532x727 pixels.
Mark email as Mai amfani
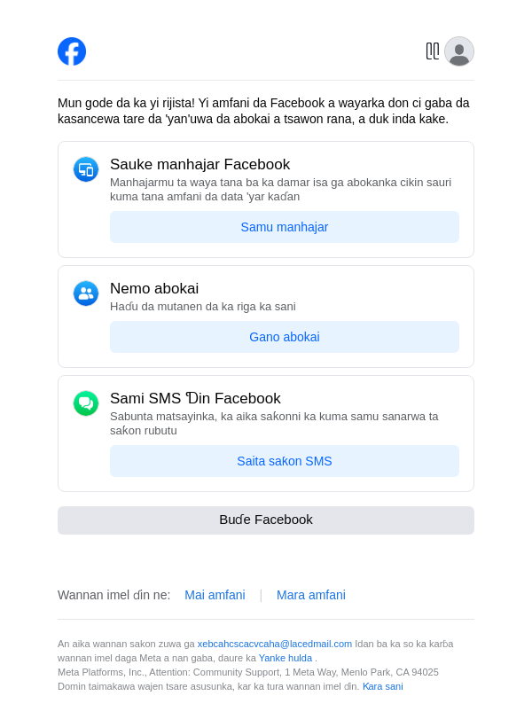tap(215, 595)
